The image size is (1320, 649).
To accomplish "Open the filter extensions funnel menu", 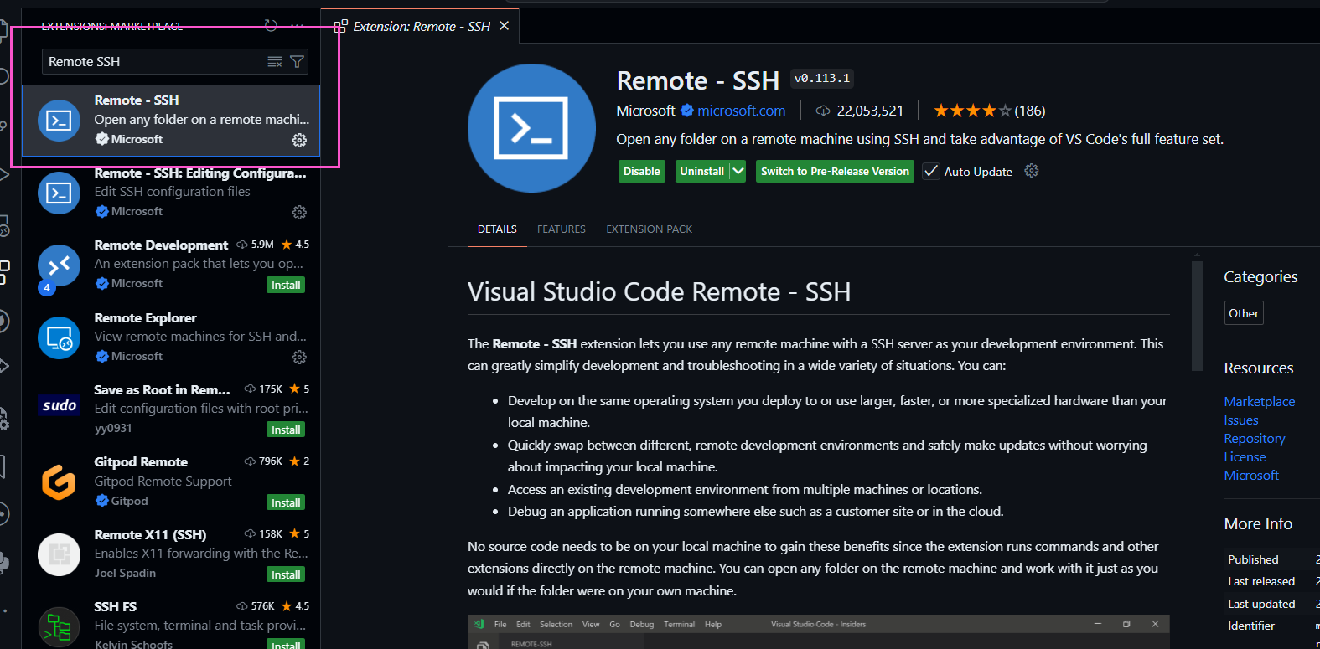I will pos(297,62).
